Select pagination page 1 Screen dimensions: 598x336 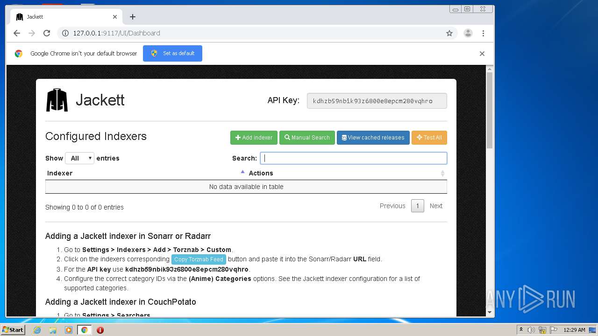click(x=418, y=206)
